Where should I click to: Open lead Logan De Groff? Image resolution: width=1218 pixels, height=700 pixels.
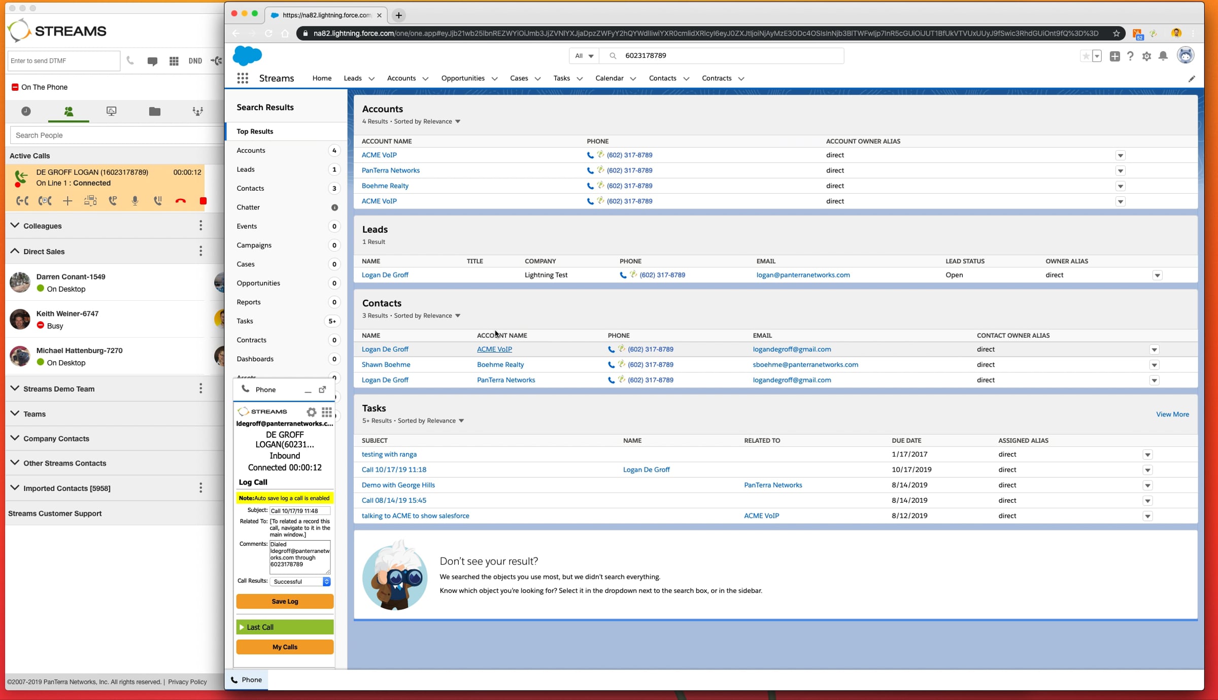click(385, 275)
